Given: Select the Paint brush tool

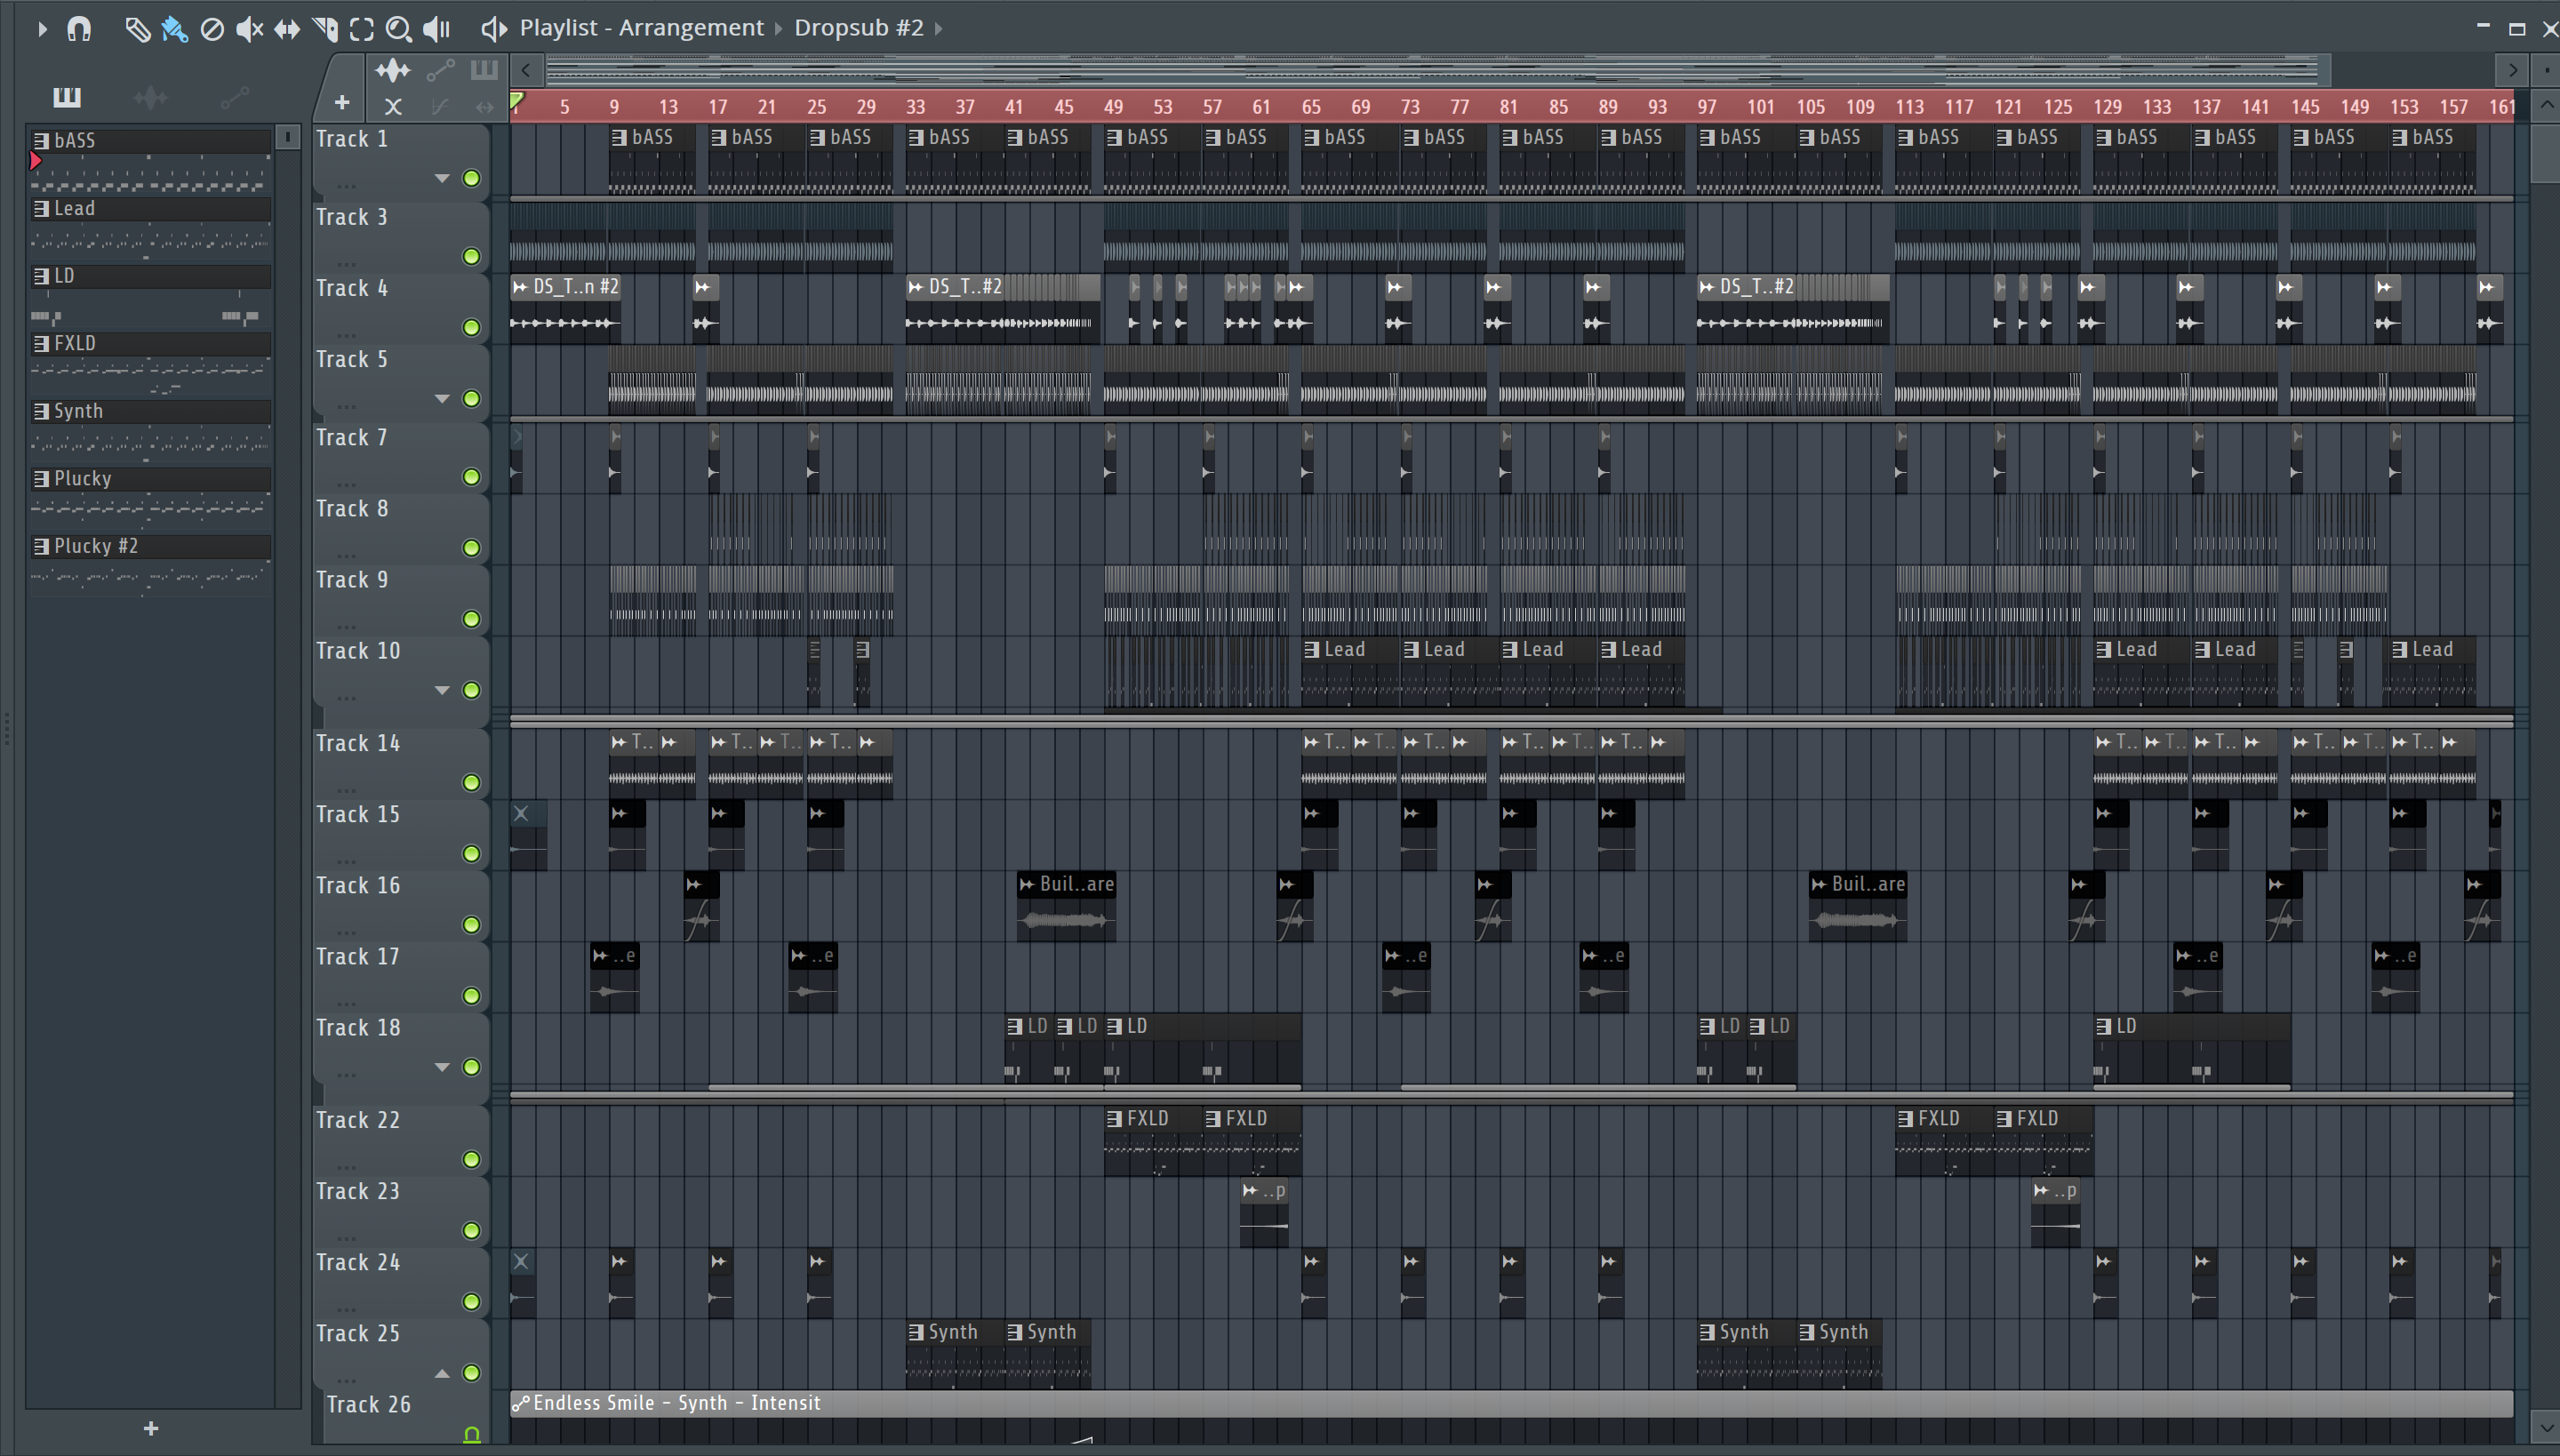Looking at the screenshot, I should pos(175,29).
